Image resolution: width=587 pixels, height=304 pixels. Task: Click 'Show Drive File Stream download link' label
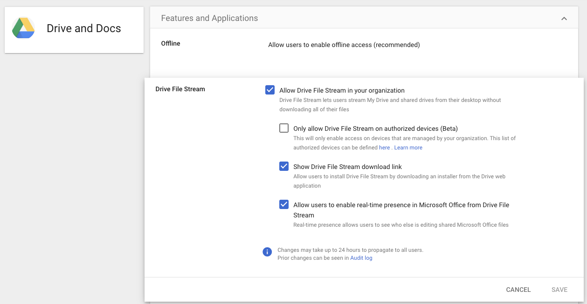coord(347,167)
